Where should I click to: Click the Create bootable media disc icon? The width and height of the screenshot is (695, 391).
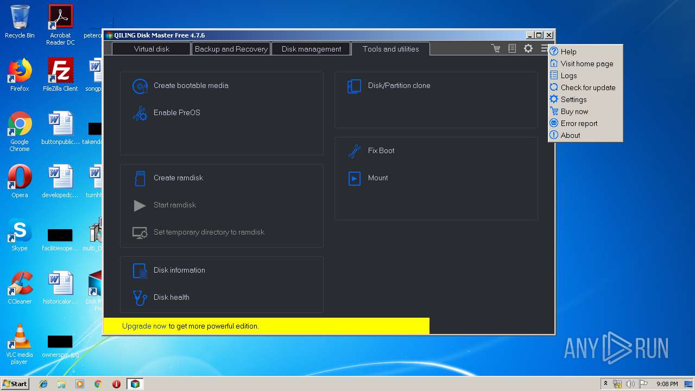[140, 86]
